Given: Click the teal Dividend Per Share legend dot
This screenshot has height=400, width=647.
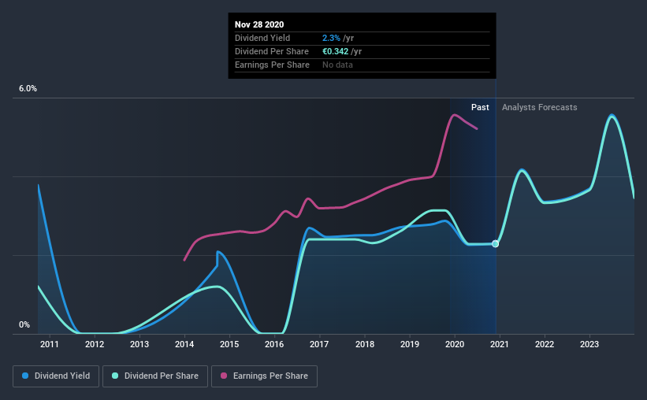Looking at the screenshot, I should point(115,376).
